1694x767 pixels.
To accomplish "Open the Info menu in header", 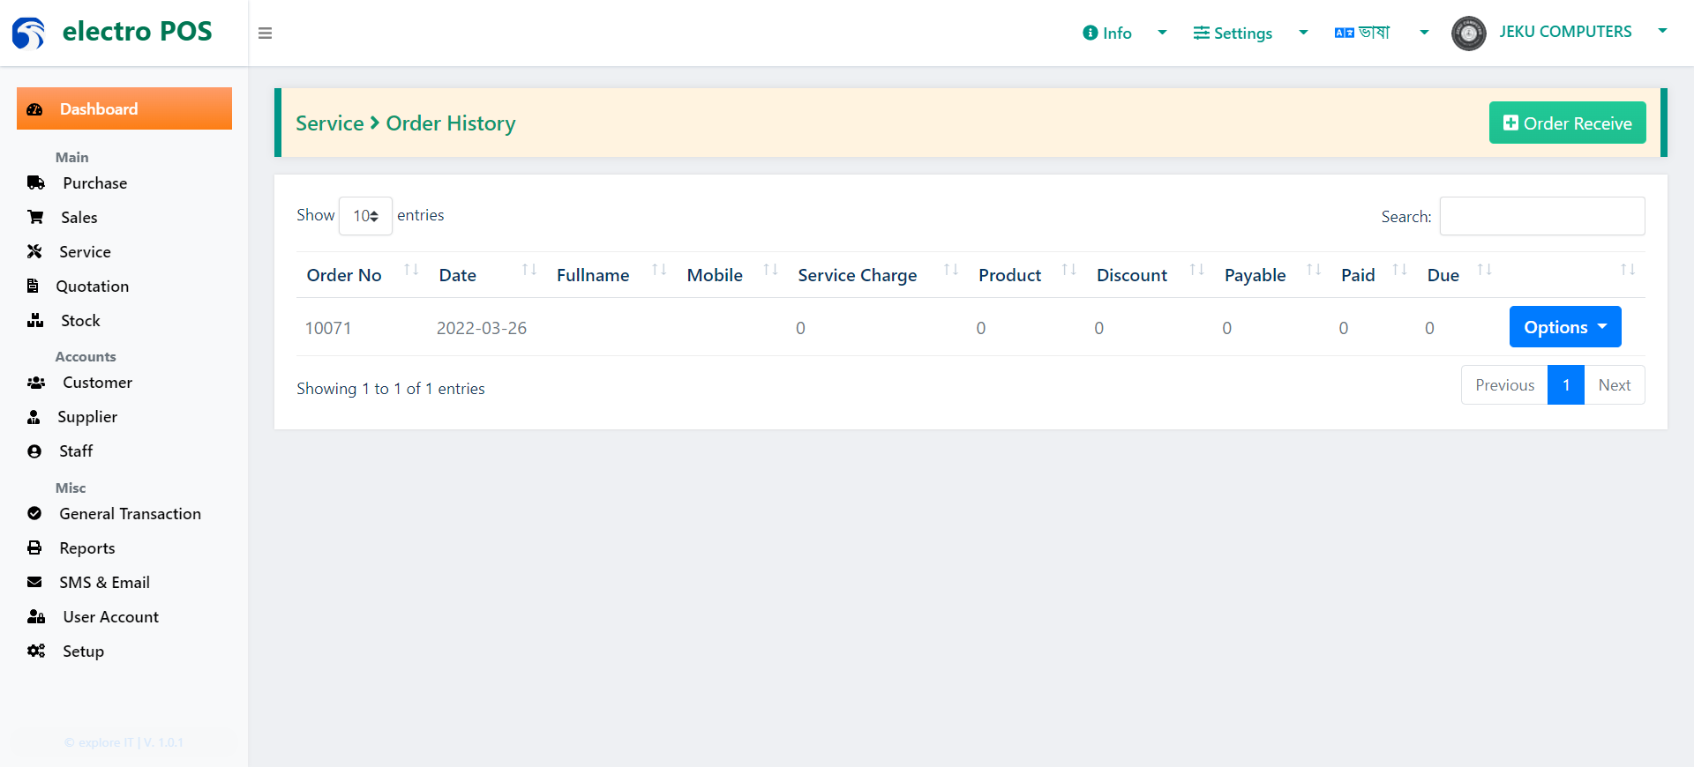I will (x=1125, y=33).
